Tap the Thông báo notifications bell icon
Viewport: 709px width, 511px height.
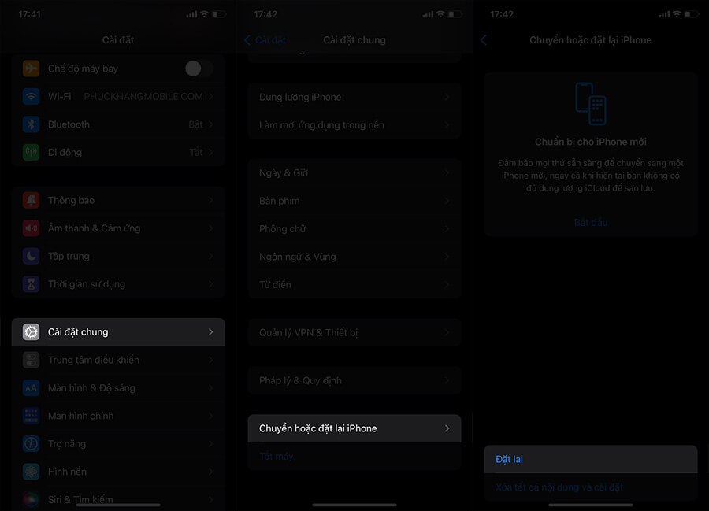pyautogui.click(x=32, y=201)
